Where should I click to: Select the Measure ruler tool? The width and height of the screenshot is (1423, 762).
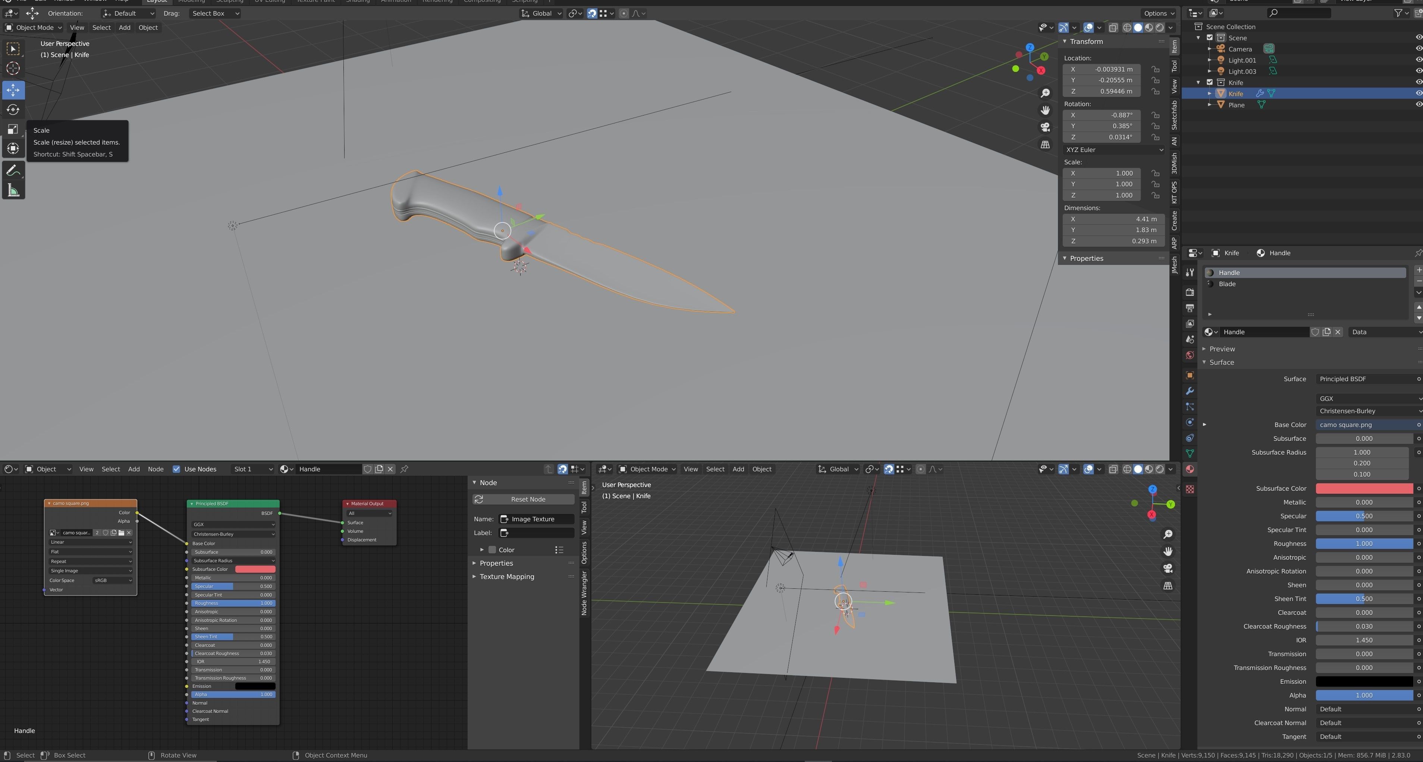coord(13,191)
